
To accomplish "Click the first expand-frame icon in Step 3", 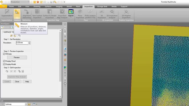I will tap(11, 71).
